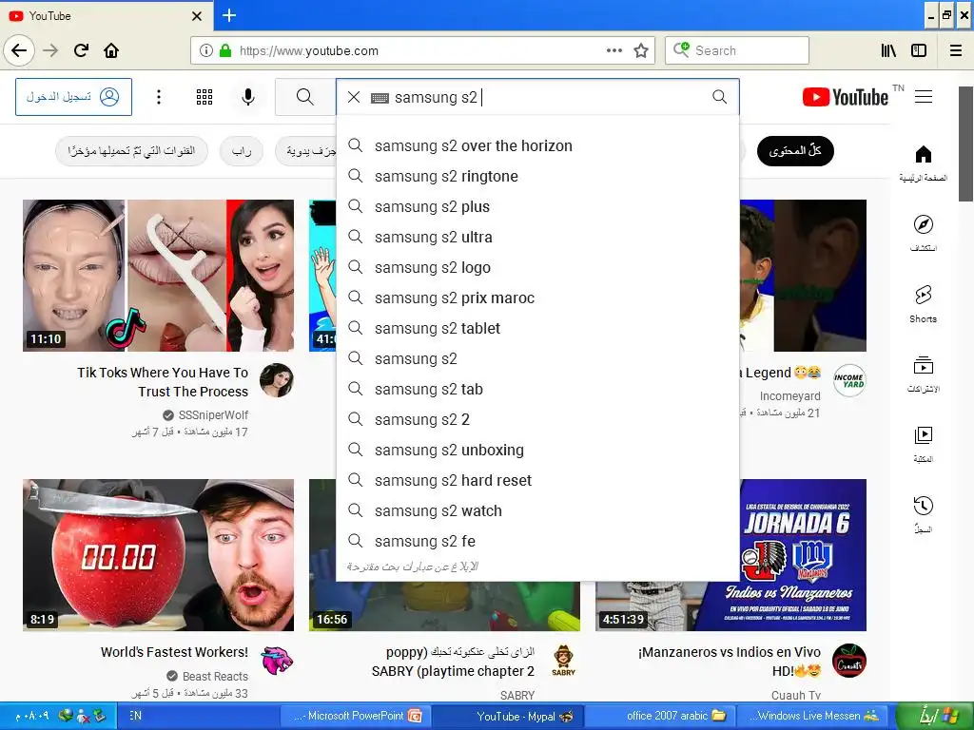Open the browser Library icon
The width and height of the screenshot is (974, 730).
point(889,50)
